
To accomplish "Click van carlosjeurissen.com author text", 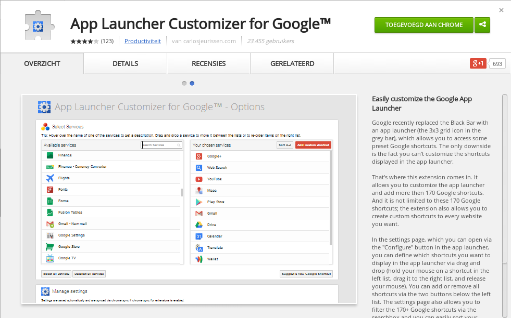I will coord(204,41).
